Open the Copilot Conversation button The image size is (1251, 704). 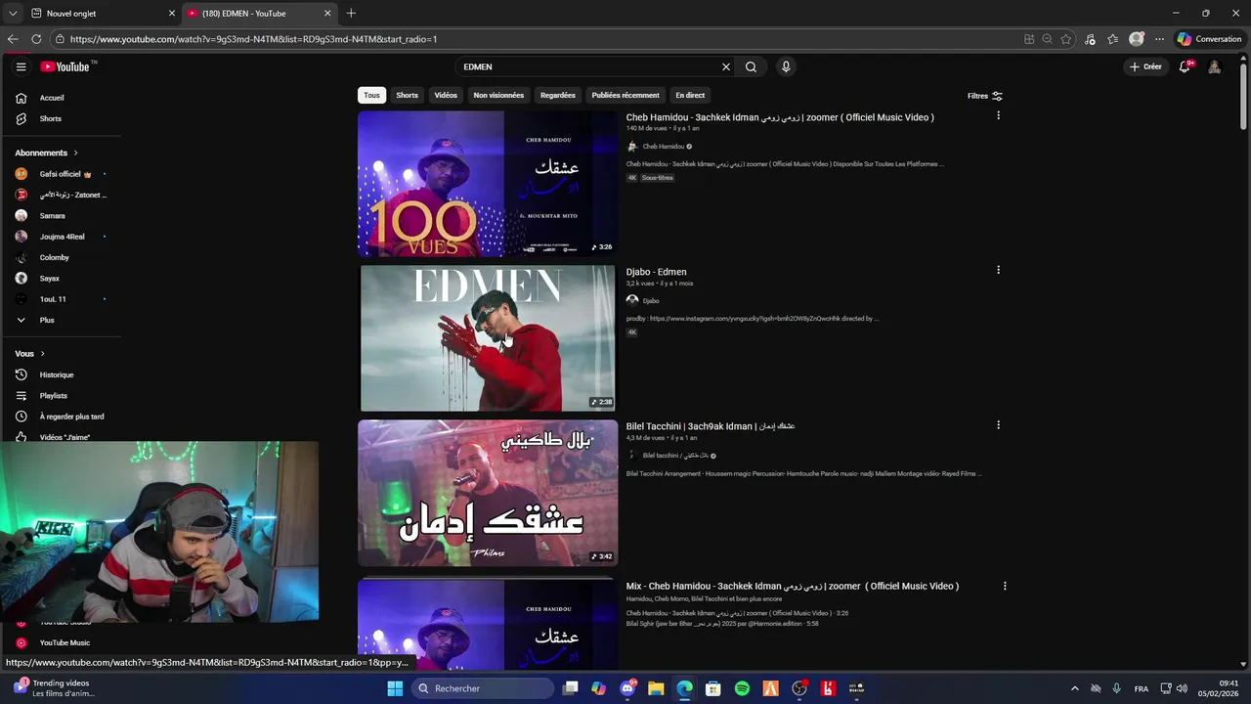pos(1209,39)
